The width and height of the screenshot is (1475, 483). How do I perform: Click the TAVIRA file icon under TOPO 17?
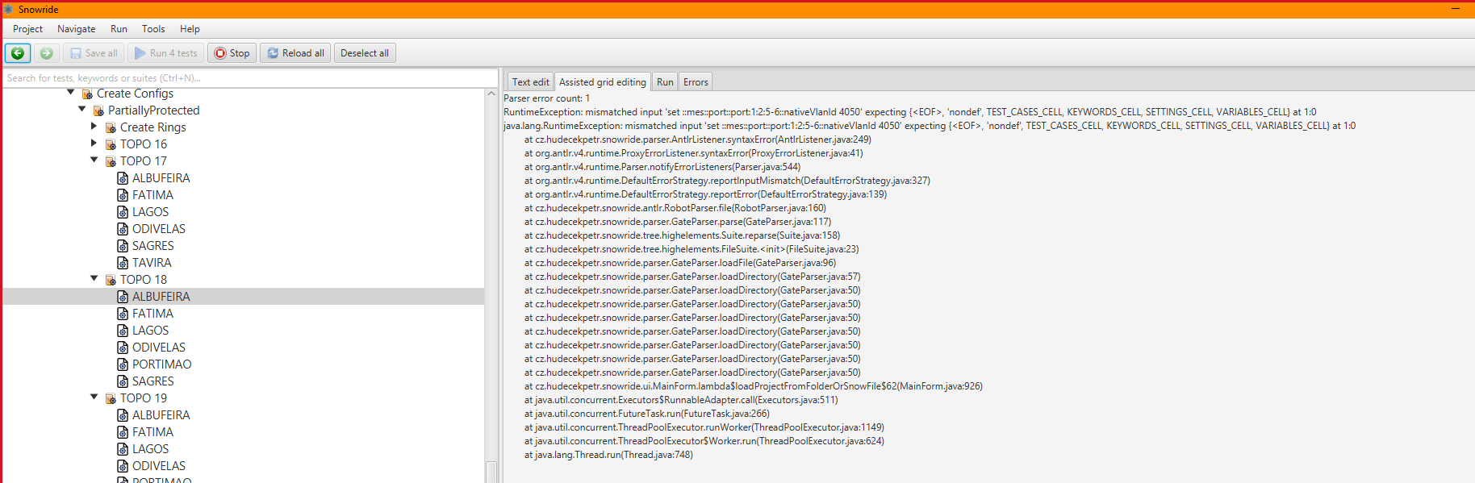click(123, 263)
